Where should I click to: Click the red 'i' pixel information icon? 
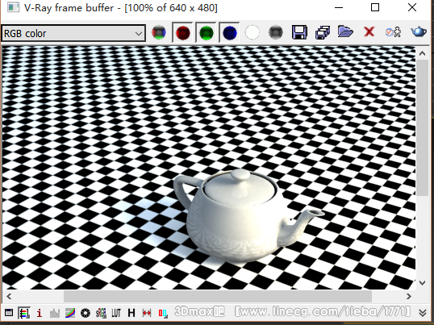tap(40, 313)
